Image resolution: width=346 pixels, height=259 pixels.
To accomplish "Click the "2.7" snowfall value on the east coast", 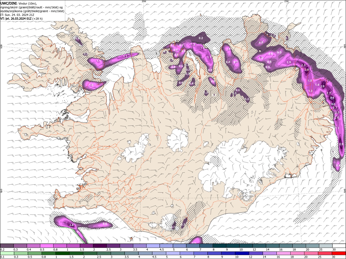I will tap(335, 108).
